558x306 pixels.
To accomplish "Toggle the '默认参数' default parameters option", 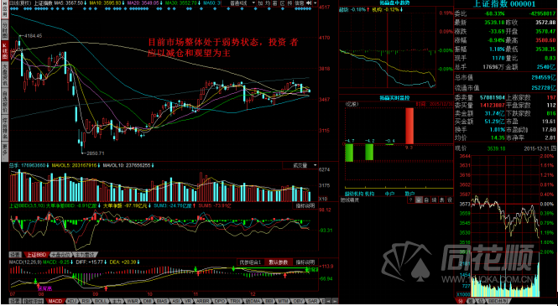I will click(279, 262).
